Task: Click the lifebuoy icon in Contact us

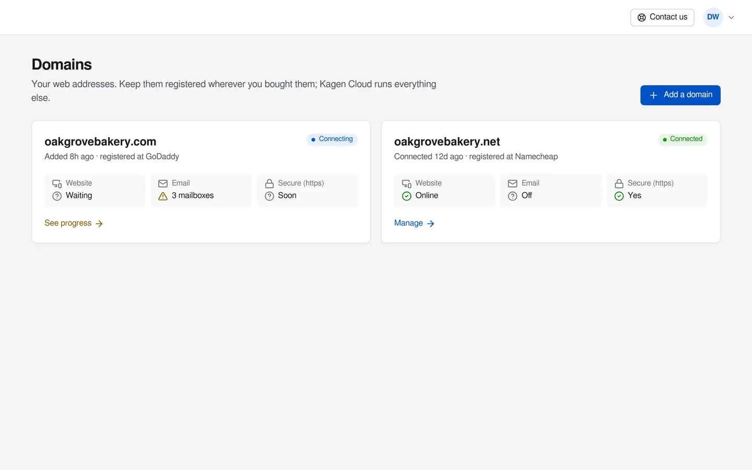Action: pyautogui.click(x=641, y=17)
